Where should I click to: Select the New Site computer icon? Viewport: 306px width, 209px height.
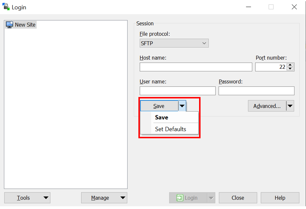[10, 25]
